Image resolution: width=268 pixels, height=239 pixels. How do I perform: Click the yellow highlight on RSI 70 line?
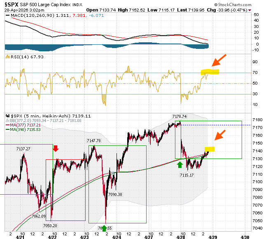click(x=210, y=72)
